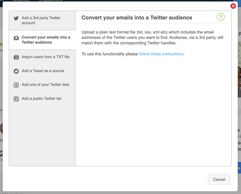Click the To use this functionality please text
Viewport: 241px width, 194px height.
[x=110, y=54]
